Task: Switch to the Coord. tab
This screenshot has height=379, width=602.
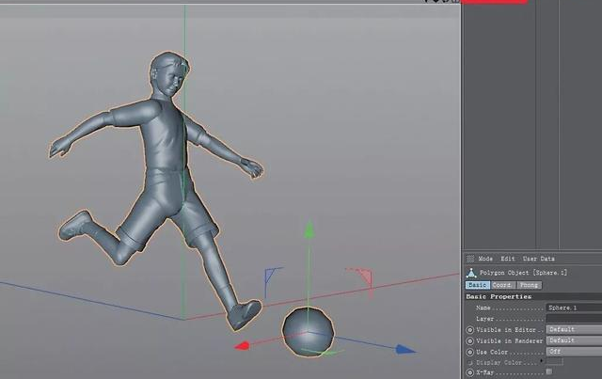Action: (x=502, y=285)
